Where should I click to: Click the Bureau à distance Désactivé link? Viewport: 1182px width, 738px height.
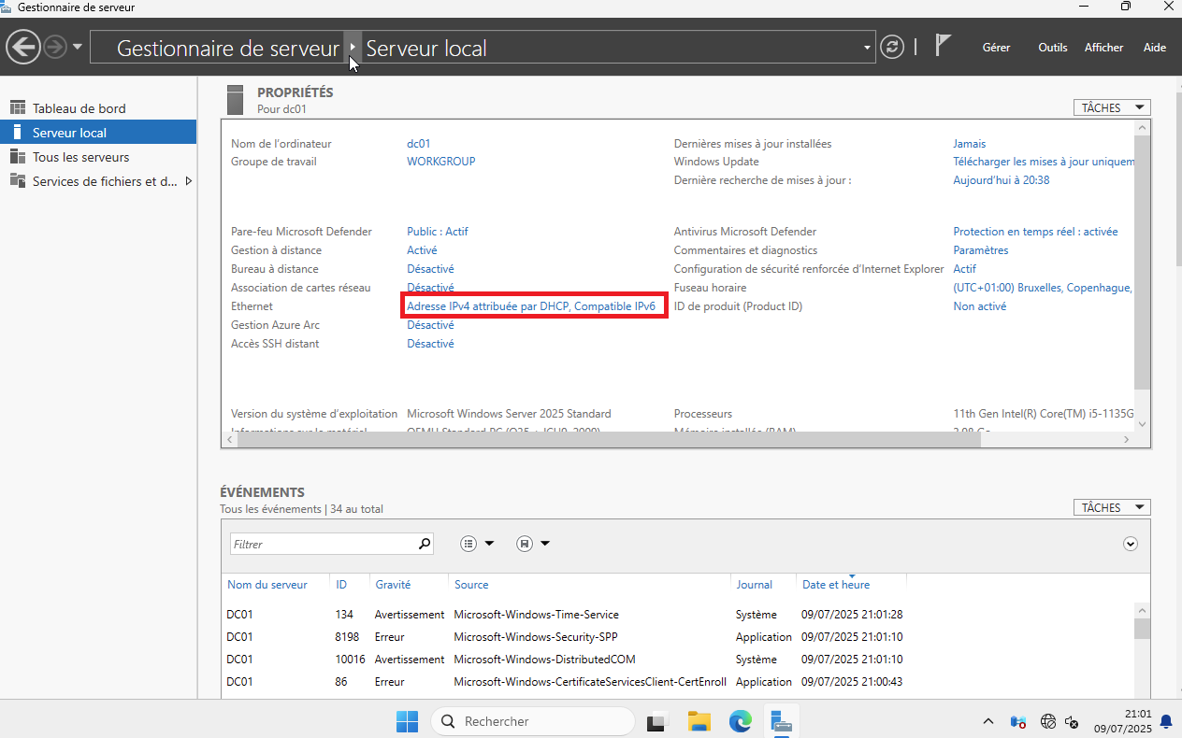tap(430, 269)
